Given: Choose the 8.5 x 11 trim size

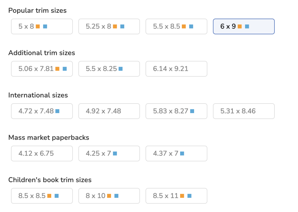Looking at the screenshot, I should [176, 196].
